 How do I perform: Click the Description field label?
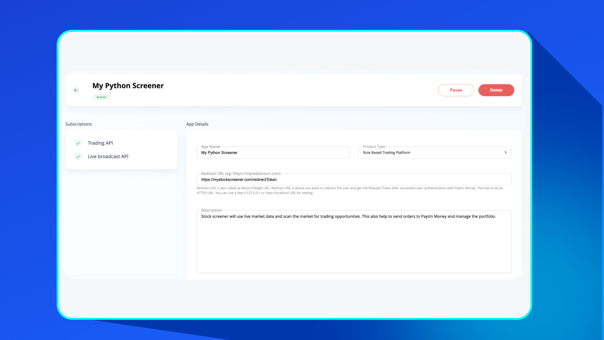pyautogui.click(x=211, y=210)
